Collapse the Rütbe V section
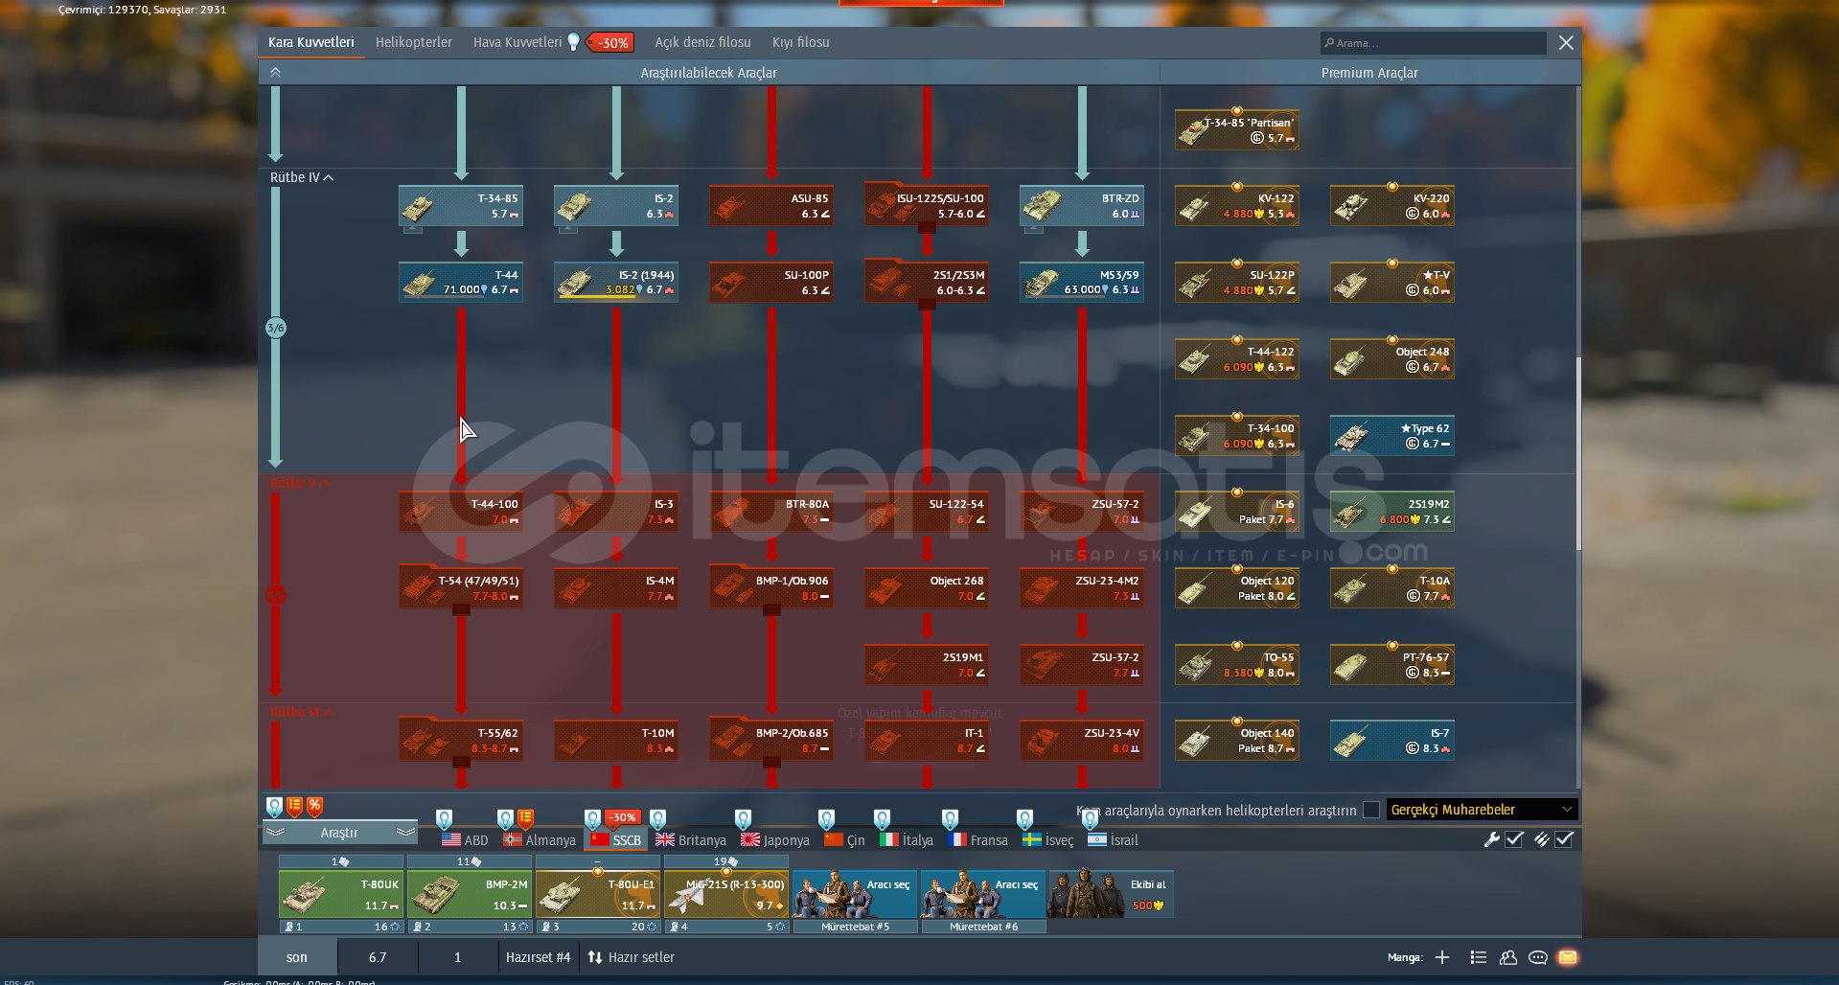Screen dimensions: 1839x985 (301, 483)
